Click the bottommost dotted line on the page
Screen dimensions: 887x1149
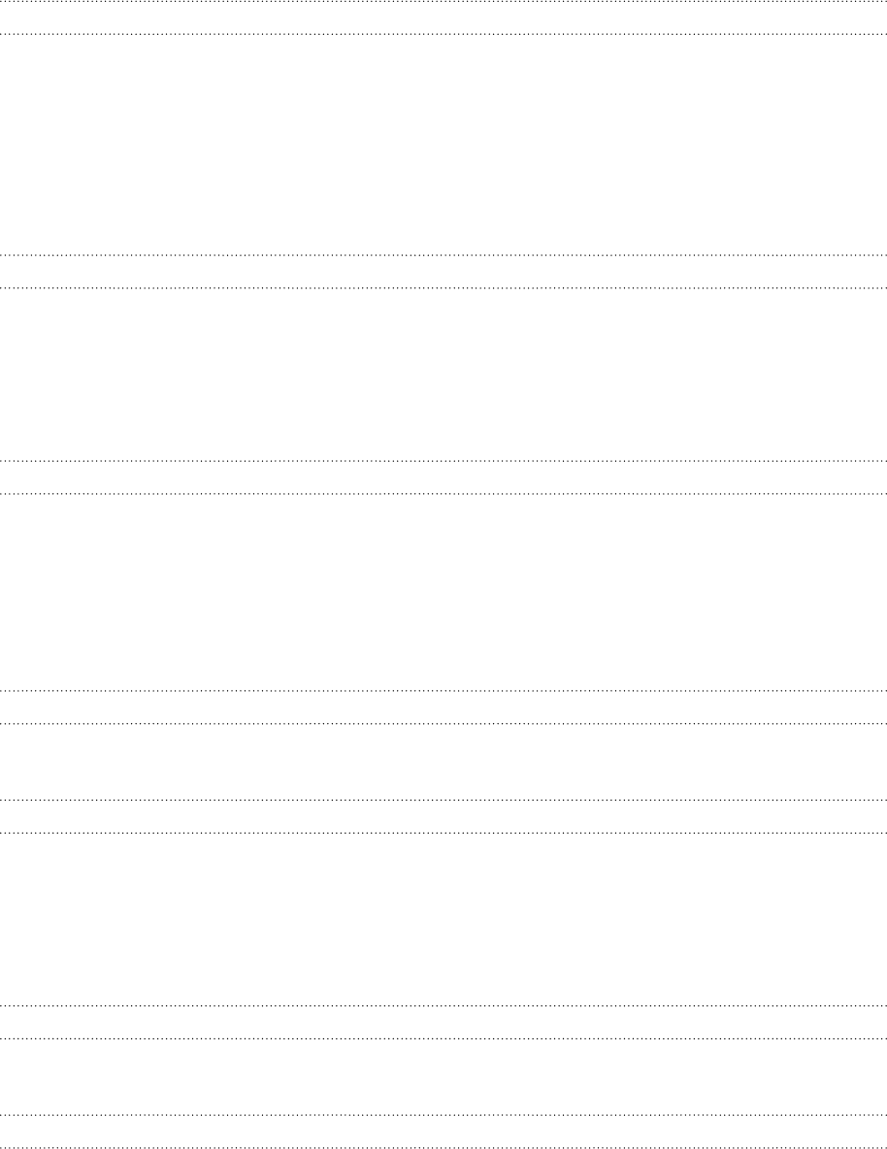tap(443, 1147)
